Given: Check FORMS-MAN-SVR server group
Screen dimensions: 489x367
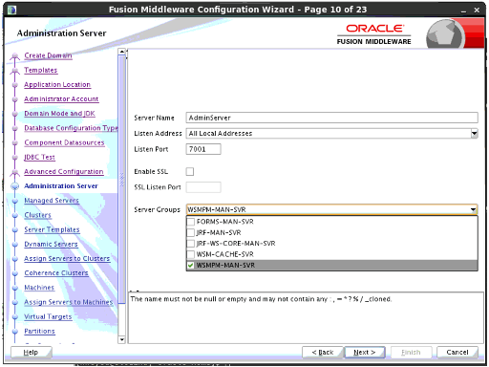Looking at the screenshot, I should pyautogui.click(x=190, y=222).
